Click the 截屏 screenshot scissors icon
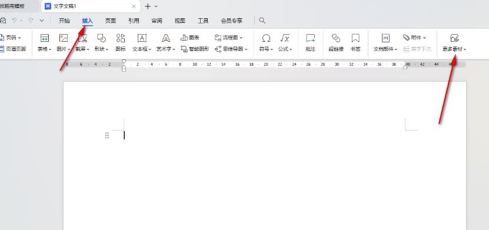 82,38
